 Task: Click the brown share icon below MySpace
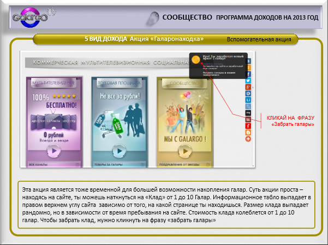[248, 119]
